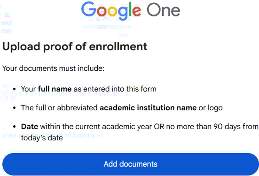Click the 'Upload proof of enrollment' heading
This screenshot has height=176, width=259.
(74, 47)
